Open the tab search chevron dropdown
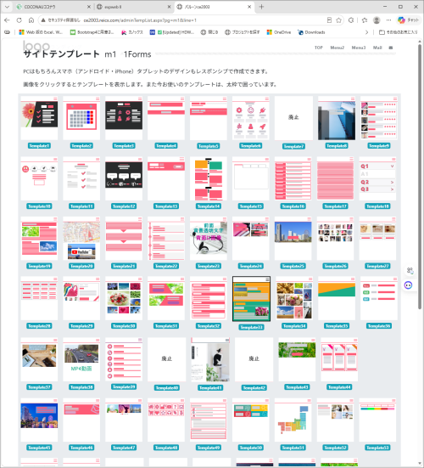The image size is (424, 468). 7,7
